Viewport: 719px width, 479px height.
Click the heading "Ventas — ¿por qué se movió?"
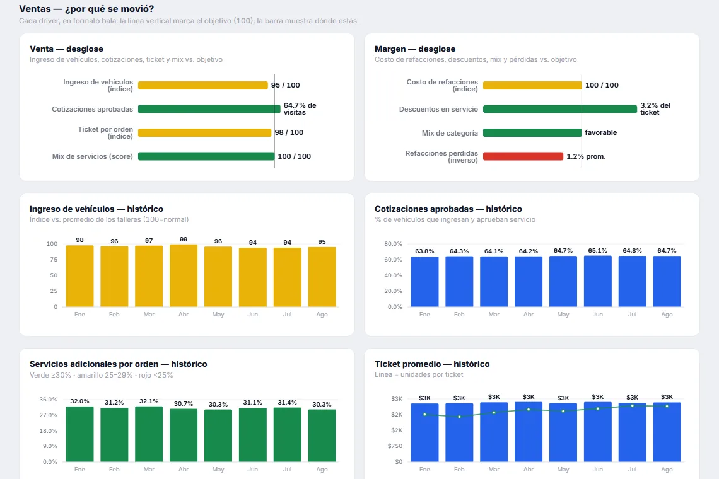tap(86, 9)
